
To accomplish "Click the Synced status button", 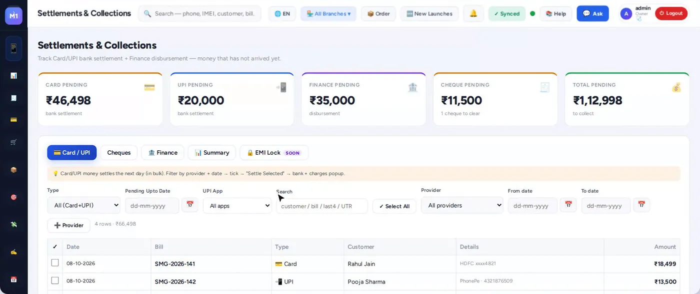I will click(507, 13).
